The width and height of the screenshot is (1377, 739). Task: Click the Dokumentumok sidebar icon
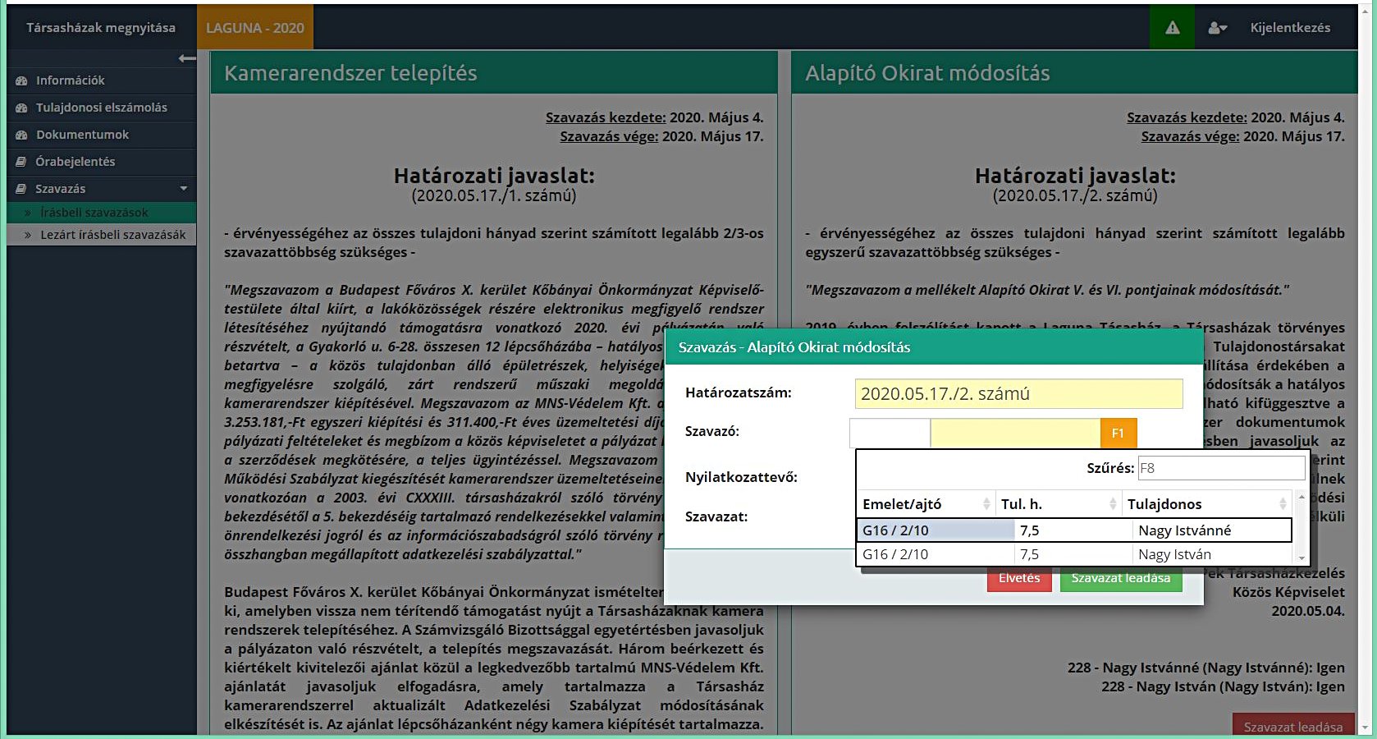[x=21, y=135]
